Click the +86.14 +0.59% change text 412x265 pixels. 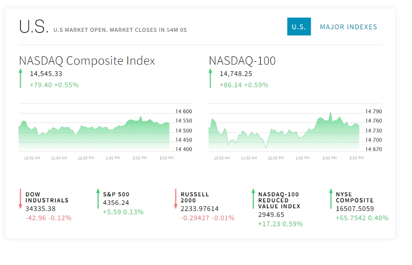[244, 85]
